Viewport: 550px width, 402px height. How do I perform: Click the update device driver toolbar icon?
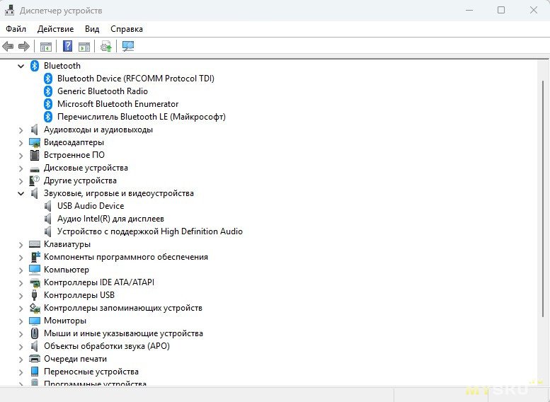pos(105,47)
